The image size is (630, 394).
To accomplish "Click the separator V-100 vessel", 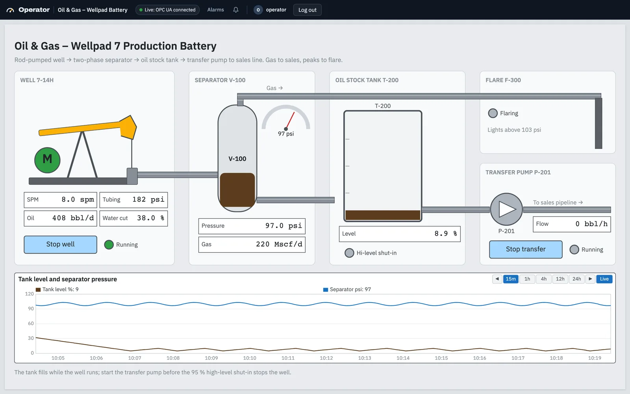I will click(x=237, y=158).
